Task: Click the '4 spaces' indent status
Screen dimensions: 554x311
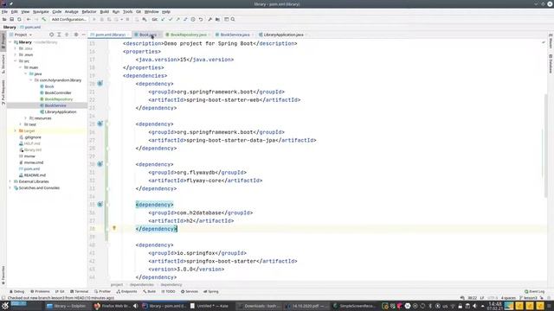Action: point(508,298)
